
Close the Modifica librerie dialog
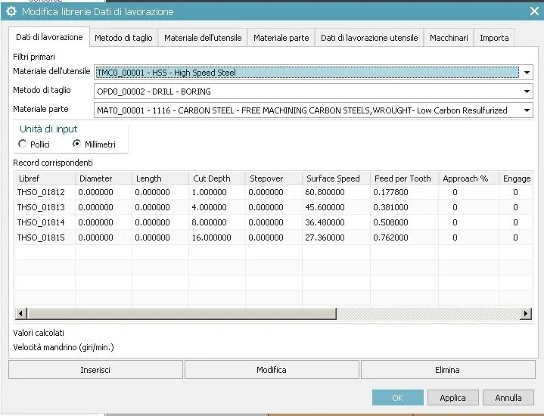(534, 11)
